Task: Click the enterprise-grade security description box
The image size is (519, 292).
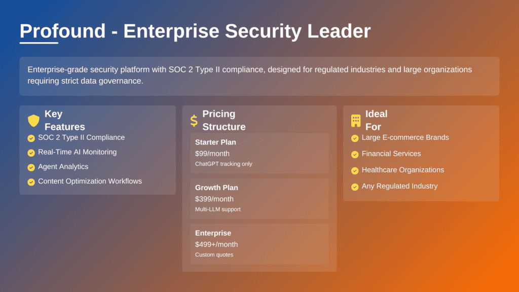Action: click(259, 76)
